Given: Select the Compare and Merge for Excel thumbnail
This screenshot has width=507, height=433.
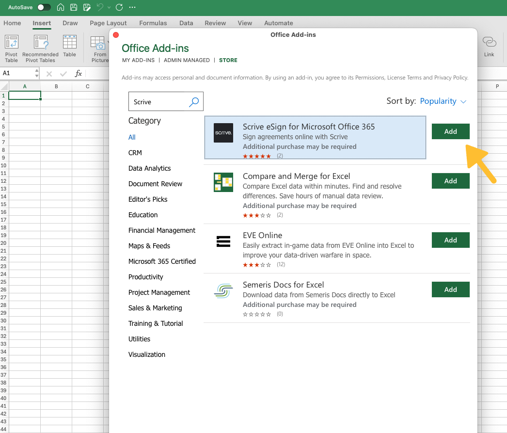Looking at the screenshot, I should [223, 182].
